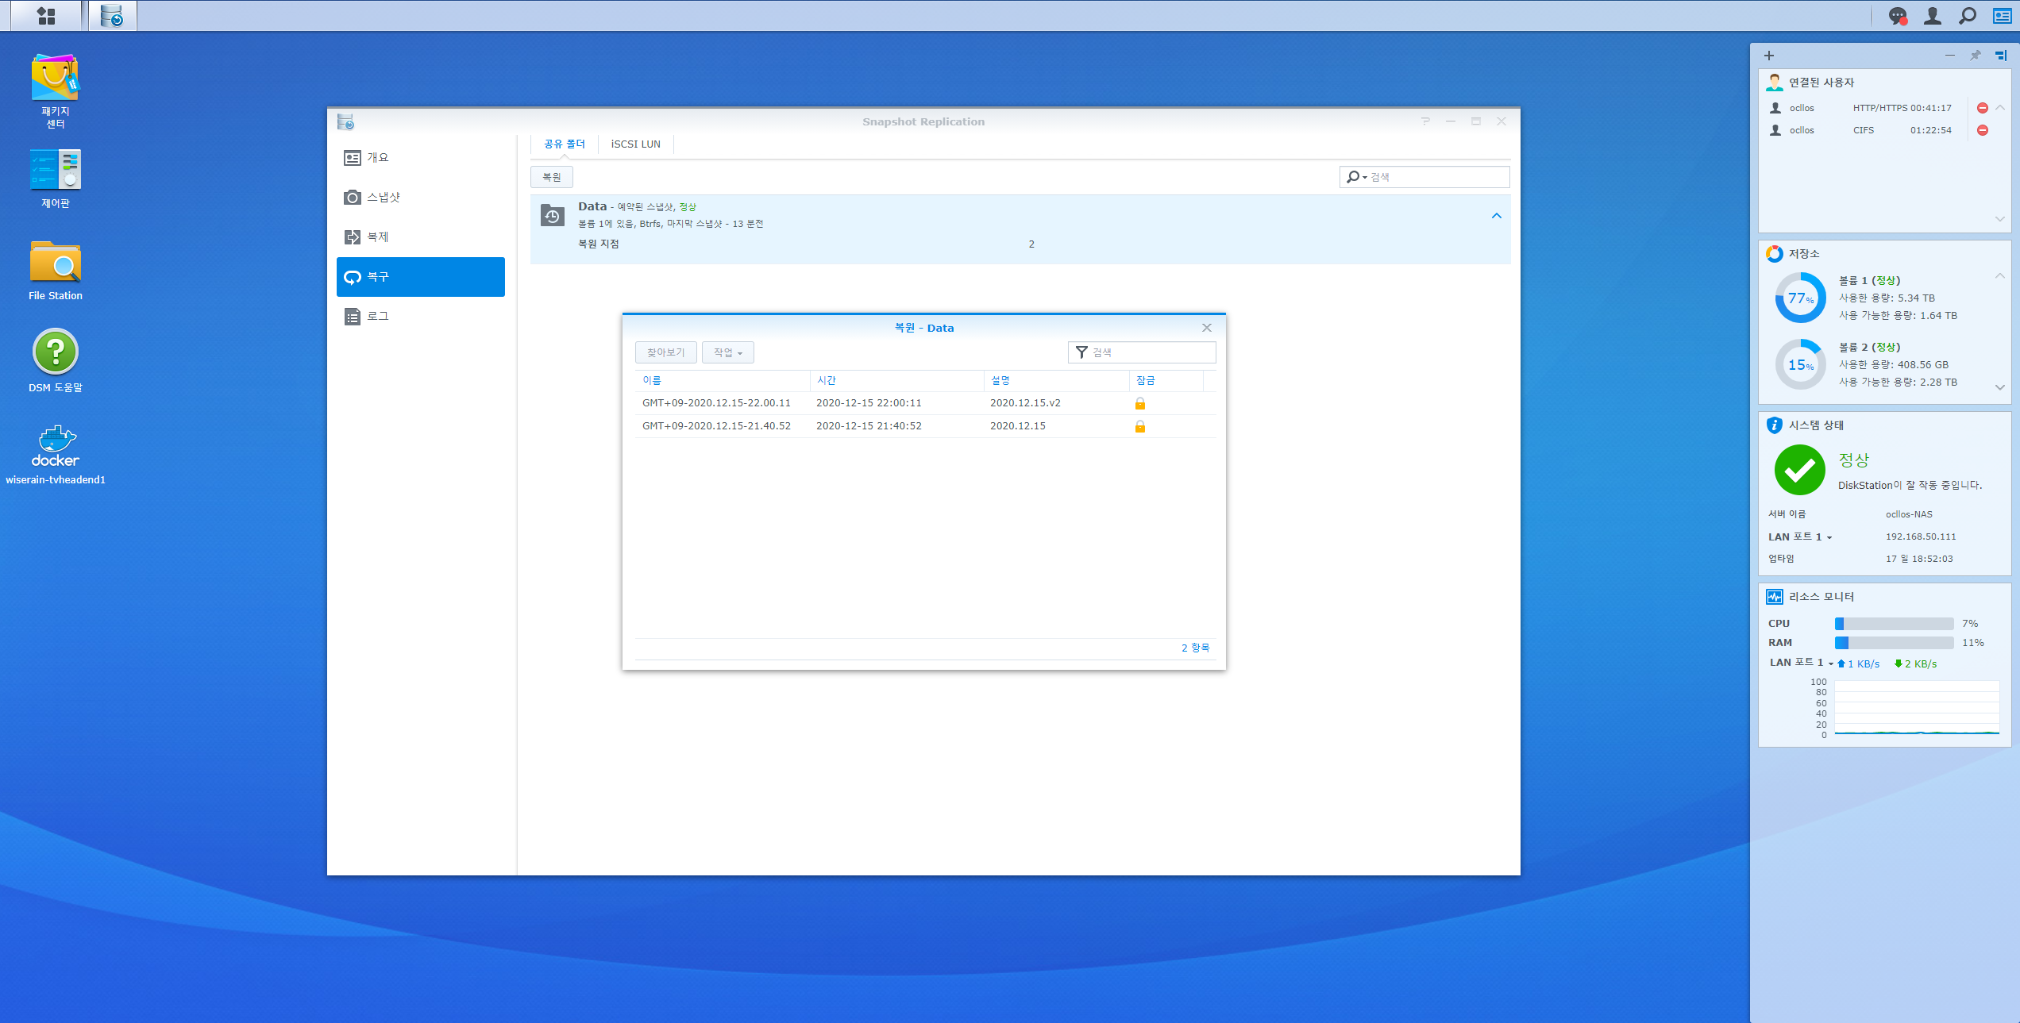Toggle lock on 2020.12.15.v2 snapshot
This screenshot has width=2020, height=1023.
pyautogui.click(x=1139, y=403)
